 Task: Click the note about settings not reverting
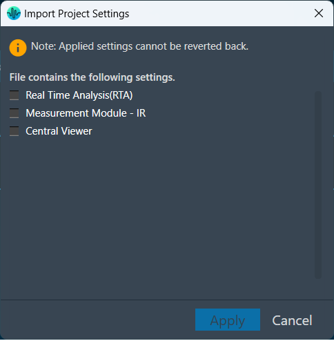tap(139, 46)
